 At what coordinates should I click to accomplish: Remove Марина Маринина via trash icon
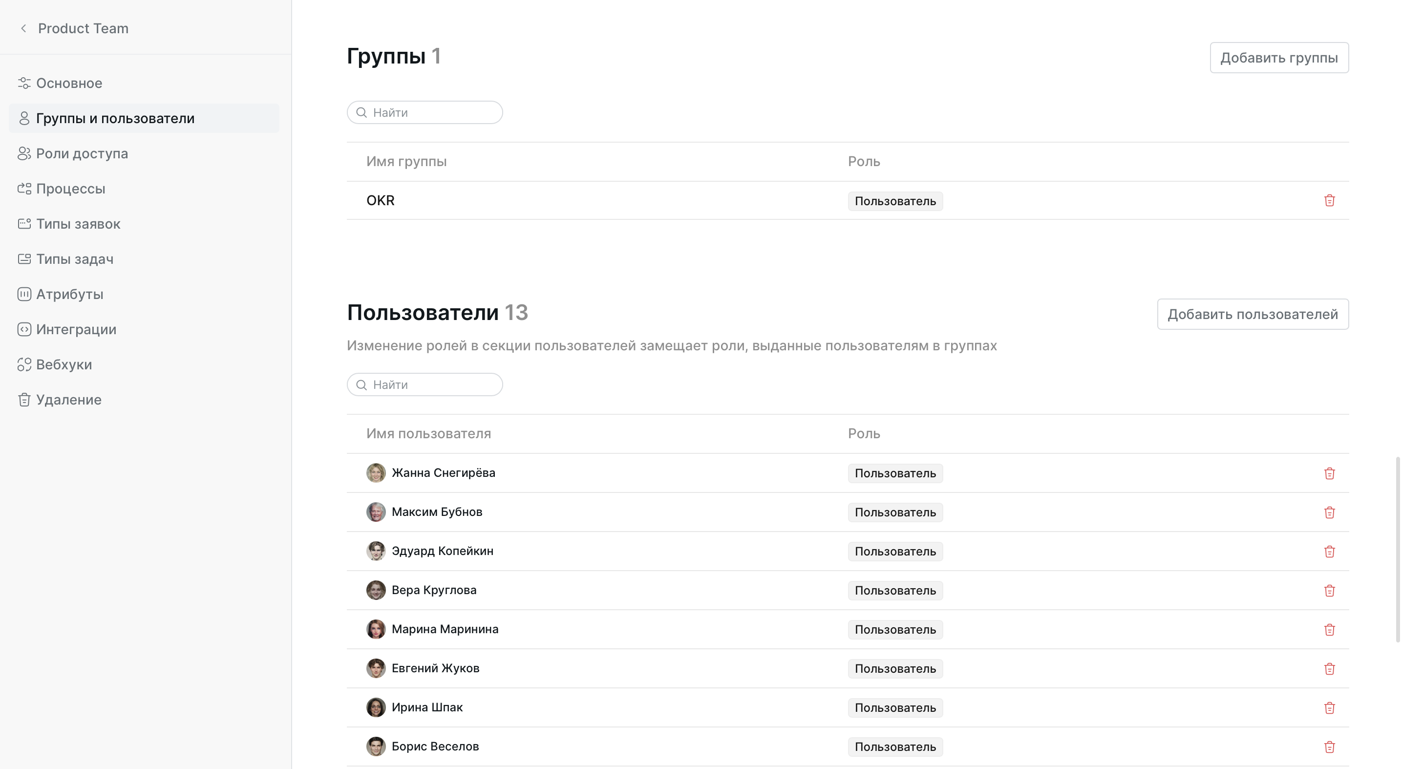tap(1329, 630)
